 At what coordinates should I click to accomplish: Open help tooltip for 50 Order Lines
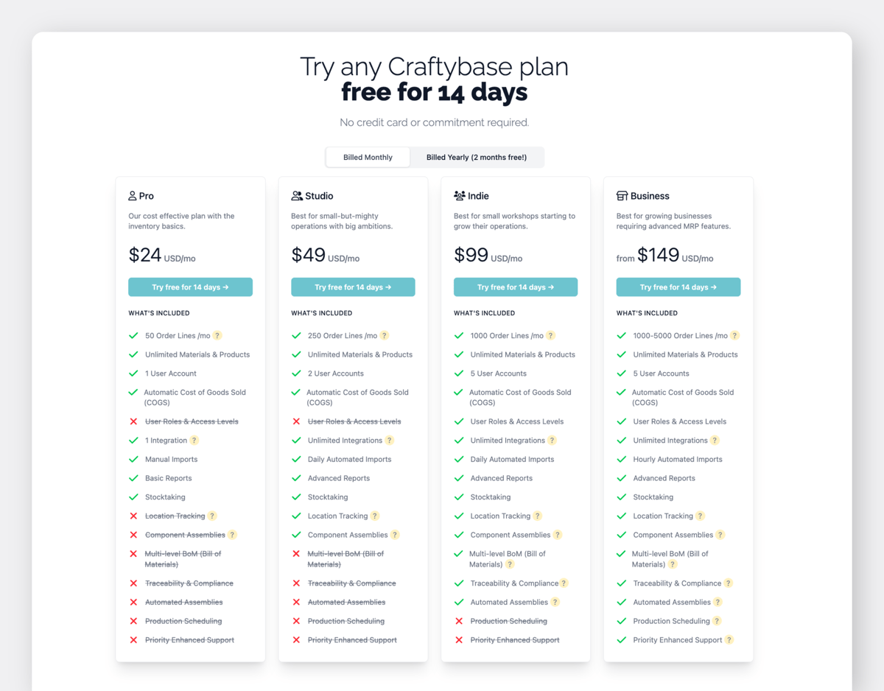(217, 336)
